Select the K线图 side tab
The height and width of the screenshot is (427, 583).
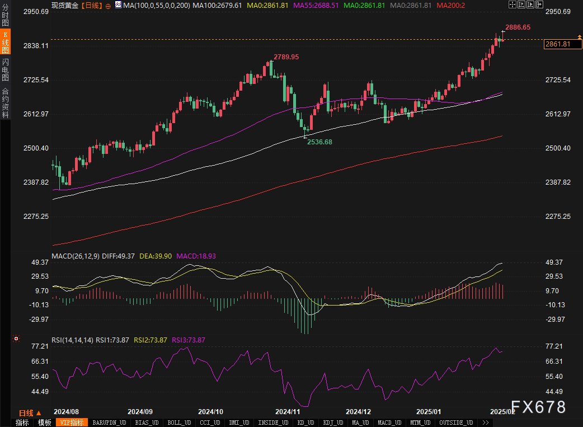(x=5, y=43)
